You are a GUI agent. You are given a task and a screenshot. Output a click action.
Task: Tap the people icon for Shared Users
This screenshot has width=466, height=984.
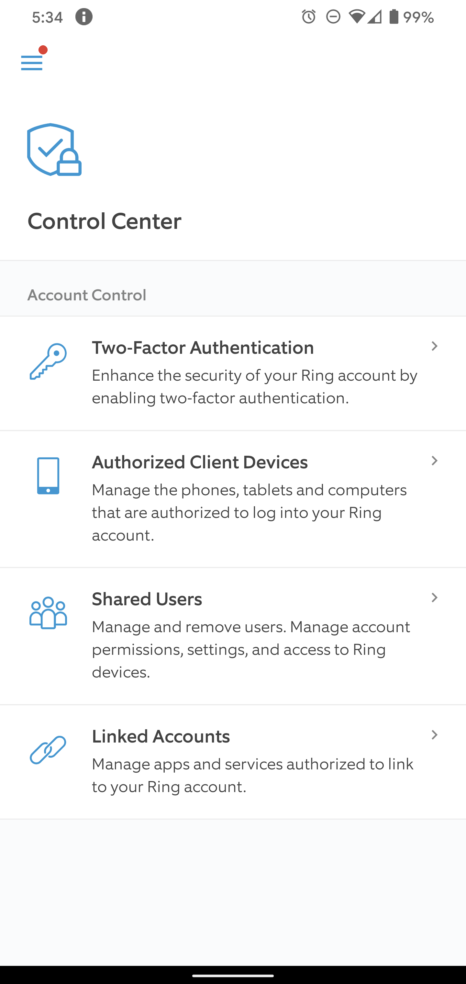48,613
